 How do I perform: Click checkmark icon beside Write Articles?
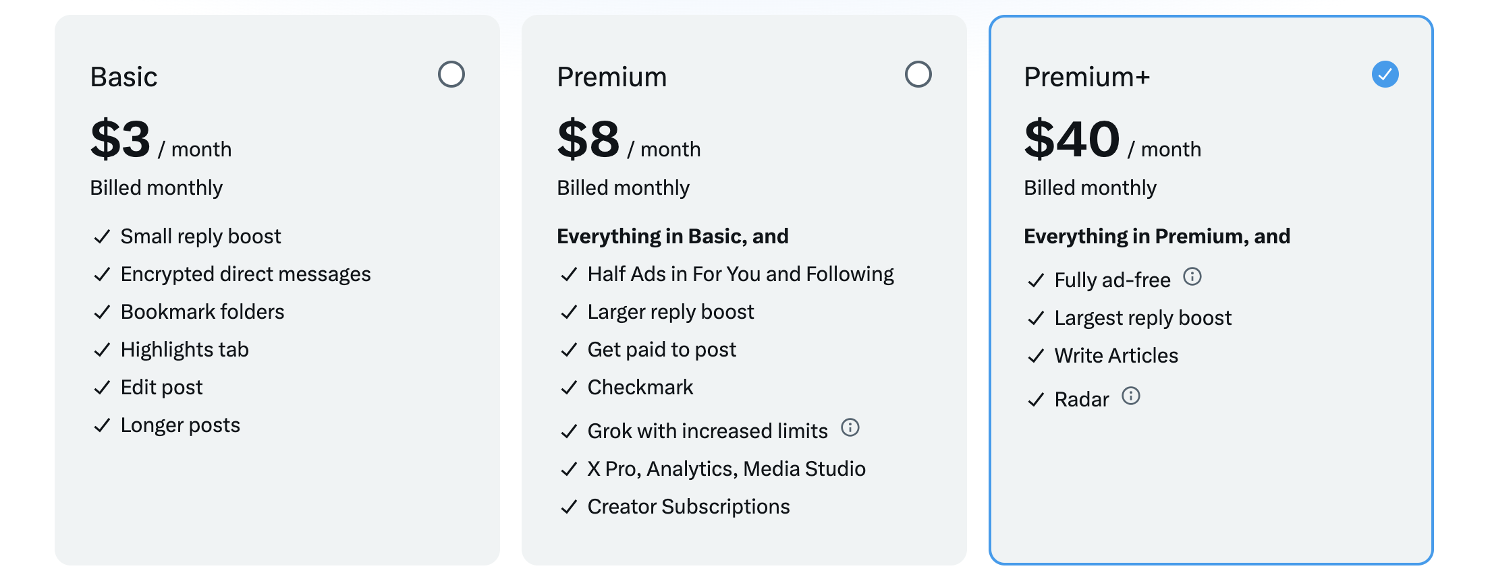point(1036,356)
